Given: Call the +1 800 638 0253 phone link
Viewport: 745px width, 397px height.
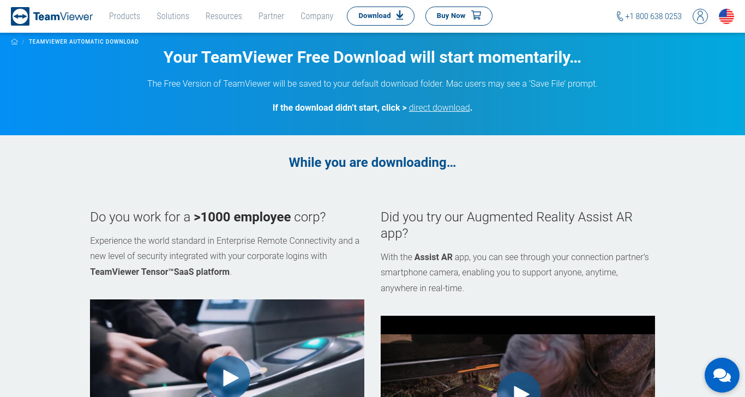Looking at the screenshot, I should [x=648, y=16].
